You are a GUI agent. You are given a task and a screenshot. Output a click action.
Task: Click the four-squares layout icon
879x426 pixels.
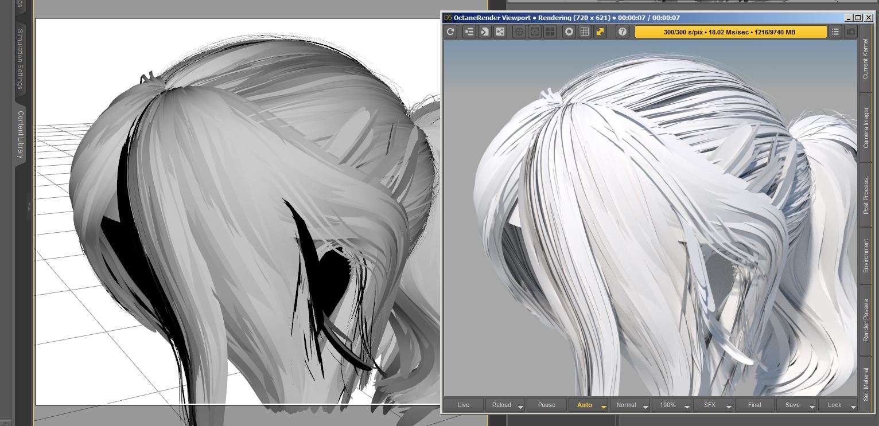pos(550,32)
